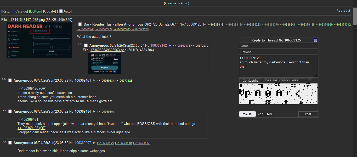Hide reply No.106369184 using >> icon
This screenshot has width=357, height=157.
[x=4, y=110]
